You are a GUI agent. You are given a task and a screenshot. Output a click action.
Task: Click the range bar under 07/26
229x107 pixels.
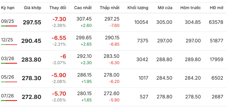(9, 101)
